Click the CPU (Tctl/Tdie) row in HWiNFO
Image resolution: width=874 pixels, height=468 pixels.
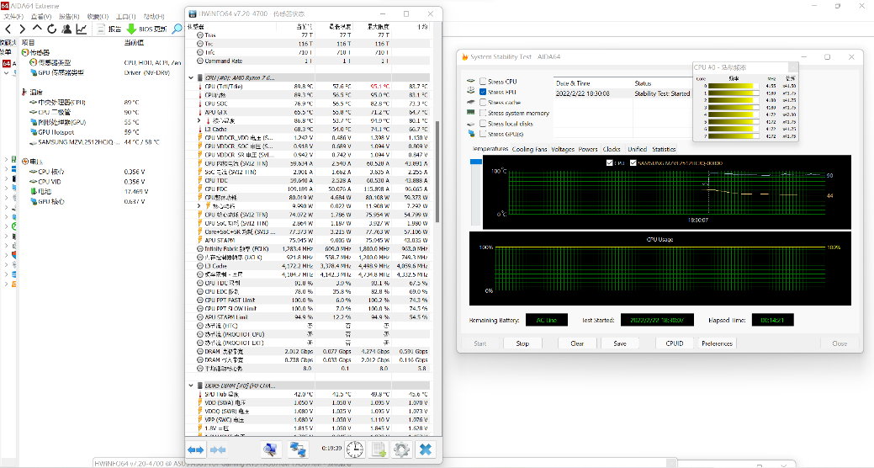pyautogui.click(x=313, y=87)
